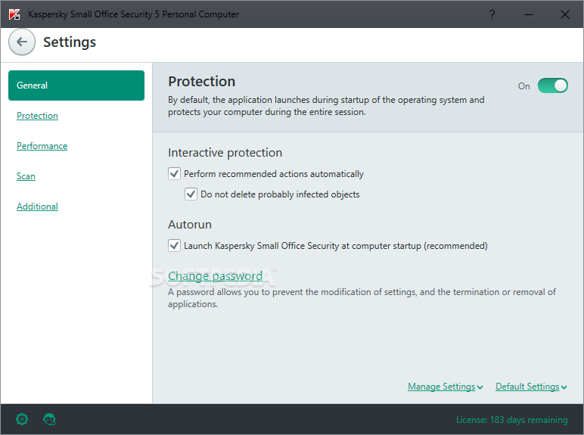Open the Performance settings section

[x=42, y=146]
